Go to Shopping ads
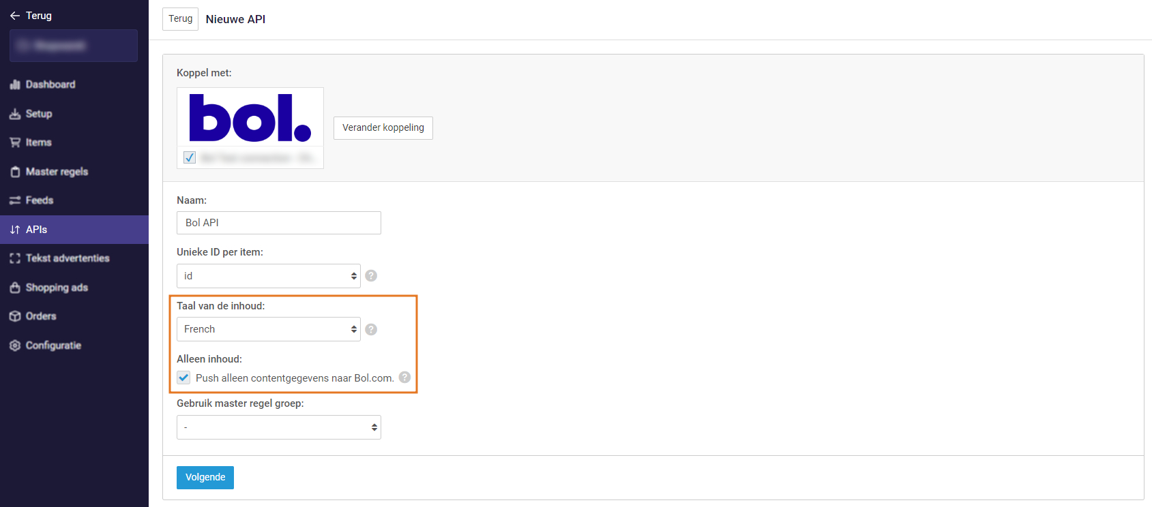The width and height of the screenshot is (1152, 507). (x=74, y=288)
